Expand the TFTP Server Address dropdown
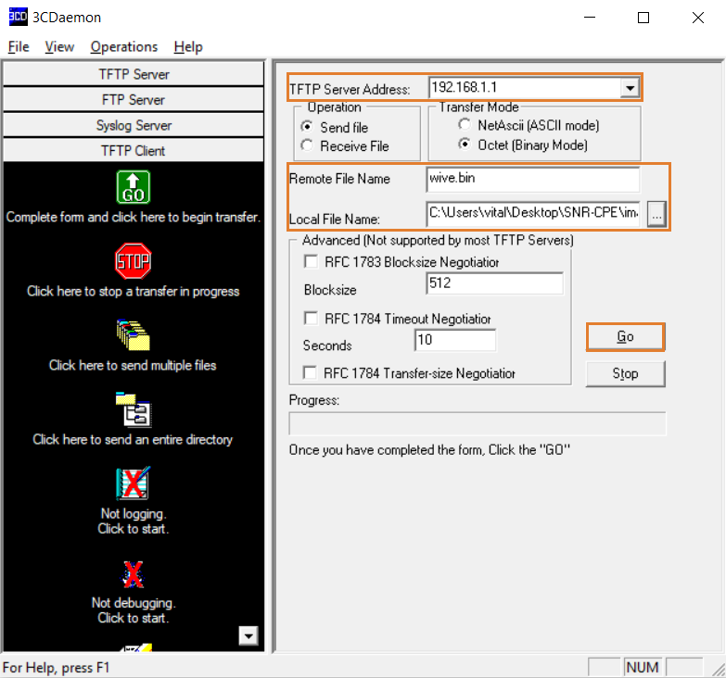 click(x=630, y=88)
